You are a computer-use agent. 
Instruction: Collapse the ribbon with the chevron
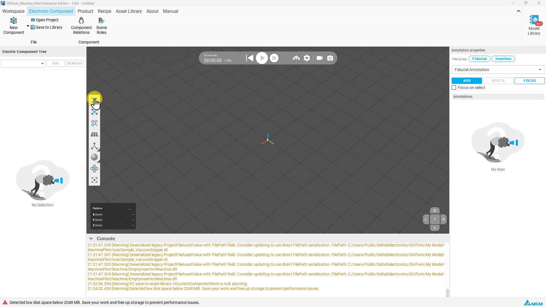click(x=518, y=11)
